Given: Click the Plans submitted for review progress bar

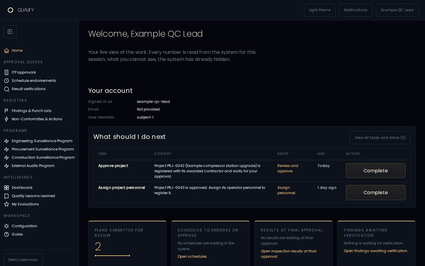Looking at the screenshot, I should point(112,256).
